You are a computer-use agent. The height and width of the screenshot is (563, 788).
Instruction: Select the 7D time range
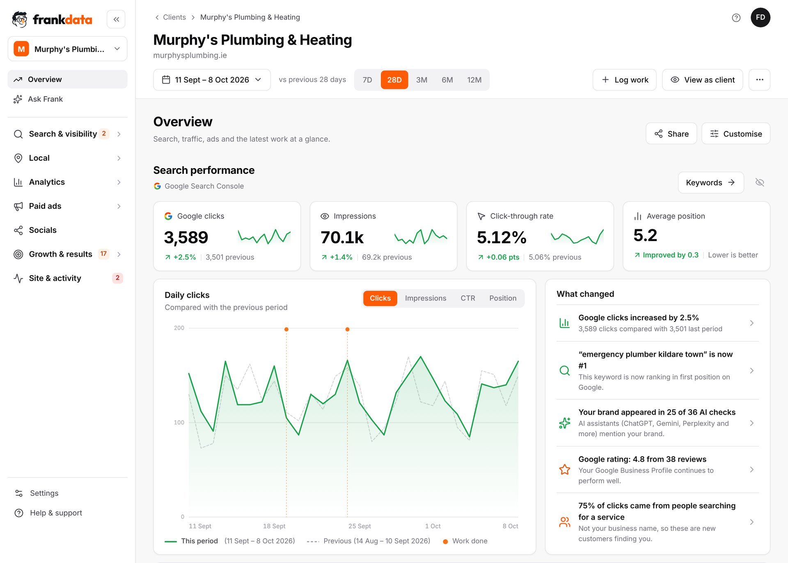[x=367, y=80]
